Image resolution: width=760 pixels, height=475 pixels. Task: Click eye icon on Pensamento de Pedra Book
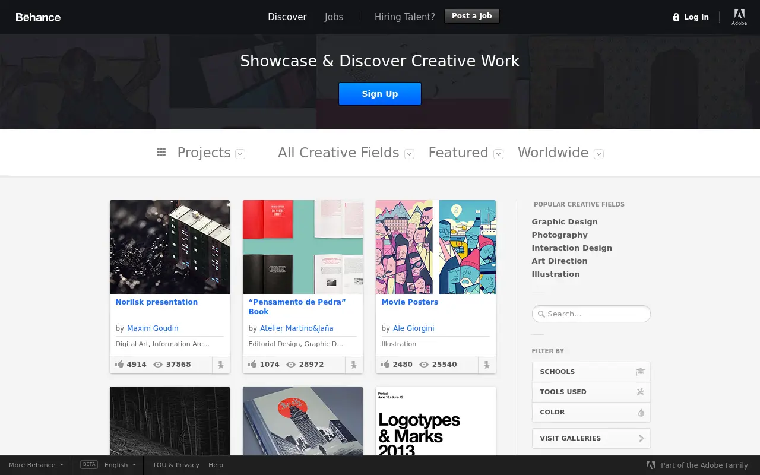pyautogui.click(x=291, y=365)
